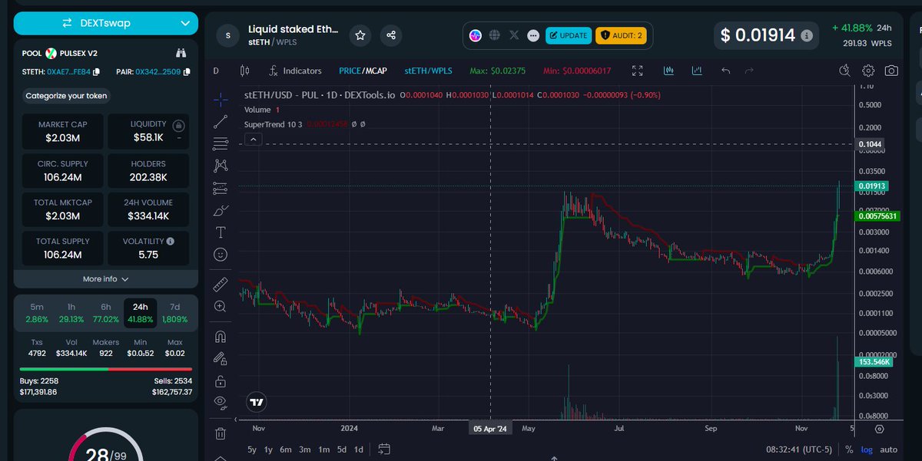Select the Text annotation tool
The width and height of the screenshot is (922, 461).
pos(221,232)
